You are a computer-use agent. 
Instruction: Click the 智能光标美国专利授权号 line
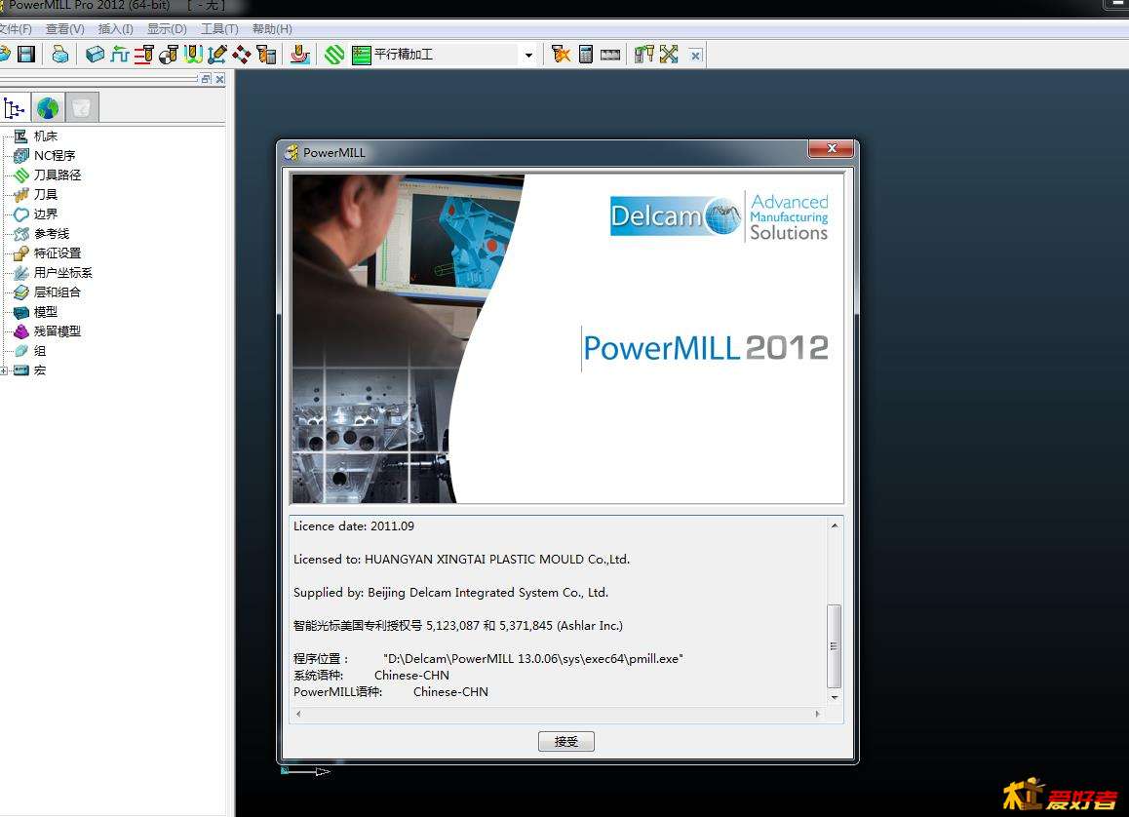(458, 626)
